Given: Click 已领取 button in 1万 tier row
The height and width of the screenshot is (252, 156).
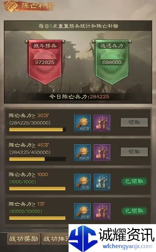Looking at the screenshot, I should (x=134, y=211).
